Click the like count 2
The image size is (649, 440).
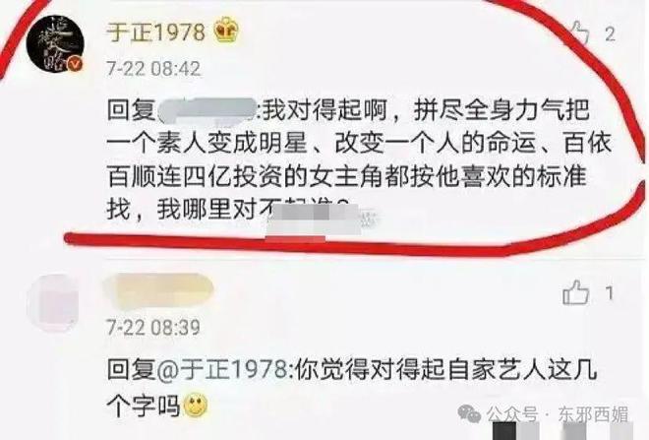pyautogui.click(x=610, y=34)
